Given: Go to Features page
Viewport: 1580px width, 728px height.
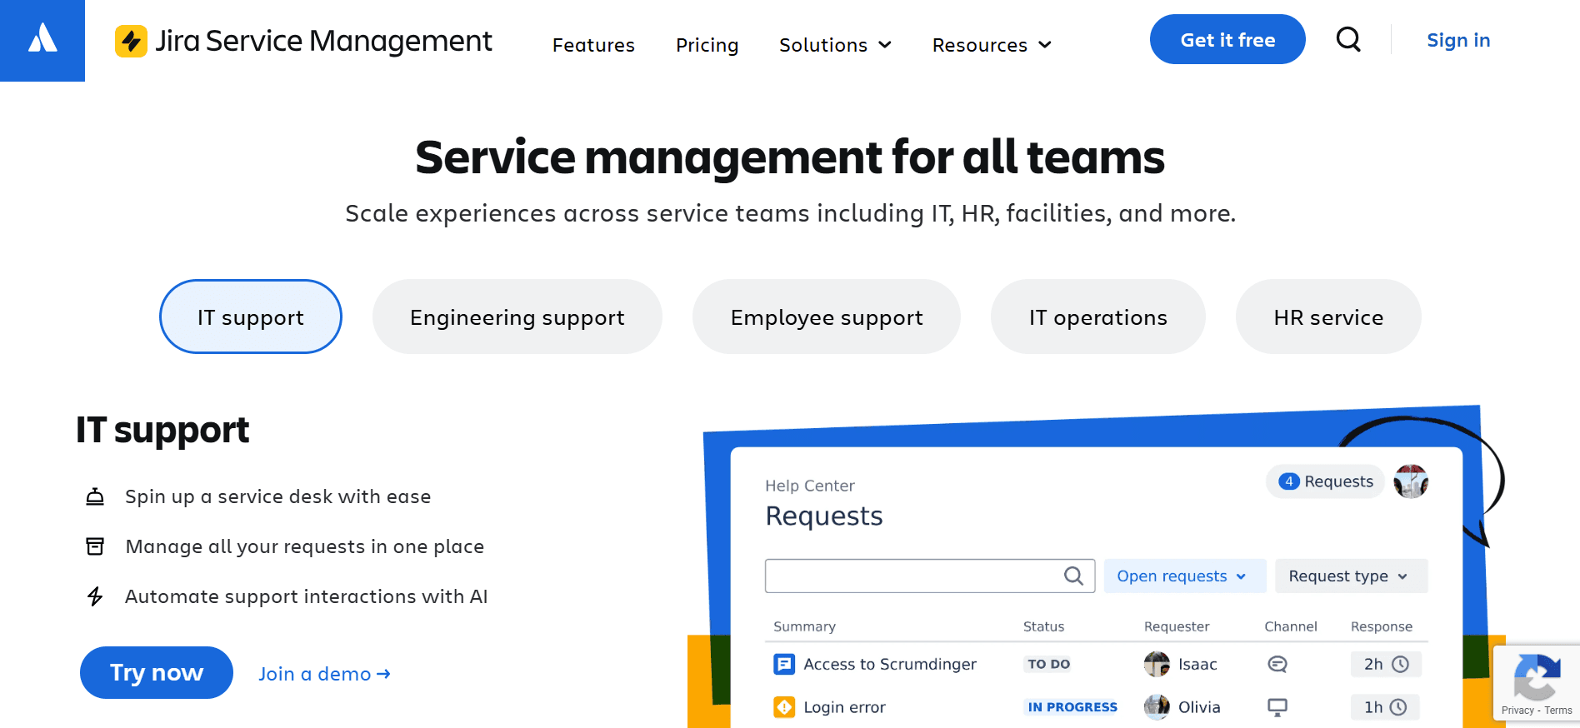Looking at the screenshot, I should pos(593,45).
